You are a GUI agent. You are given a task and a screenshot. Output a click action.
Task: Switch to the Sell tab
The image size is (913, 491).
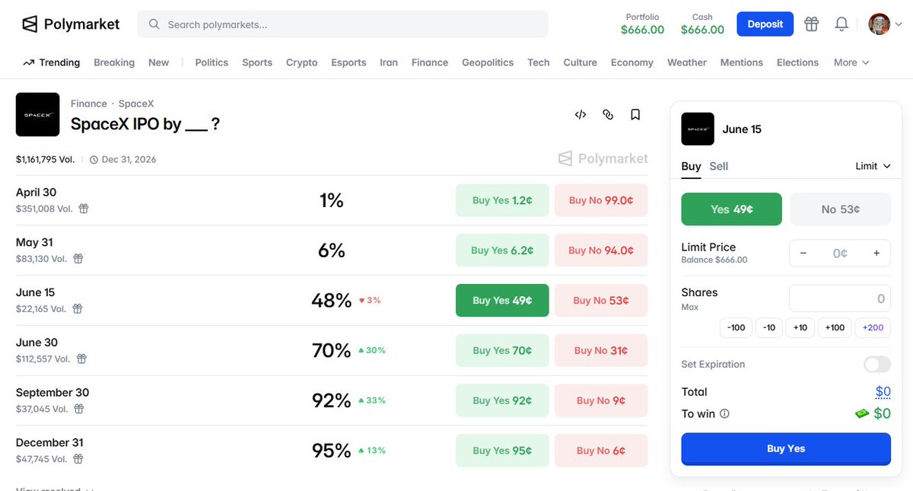coord(719,166)
